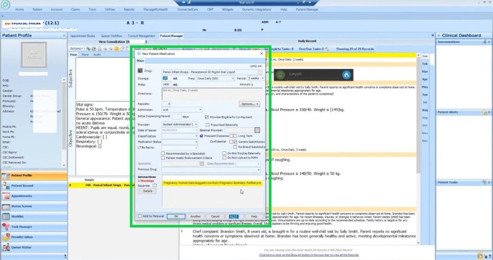Click Cancel in medication dialog

tap(215, 216)
